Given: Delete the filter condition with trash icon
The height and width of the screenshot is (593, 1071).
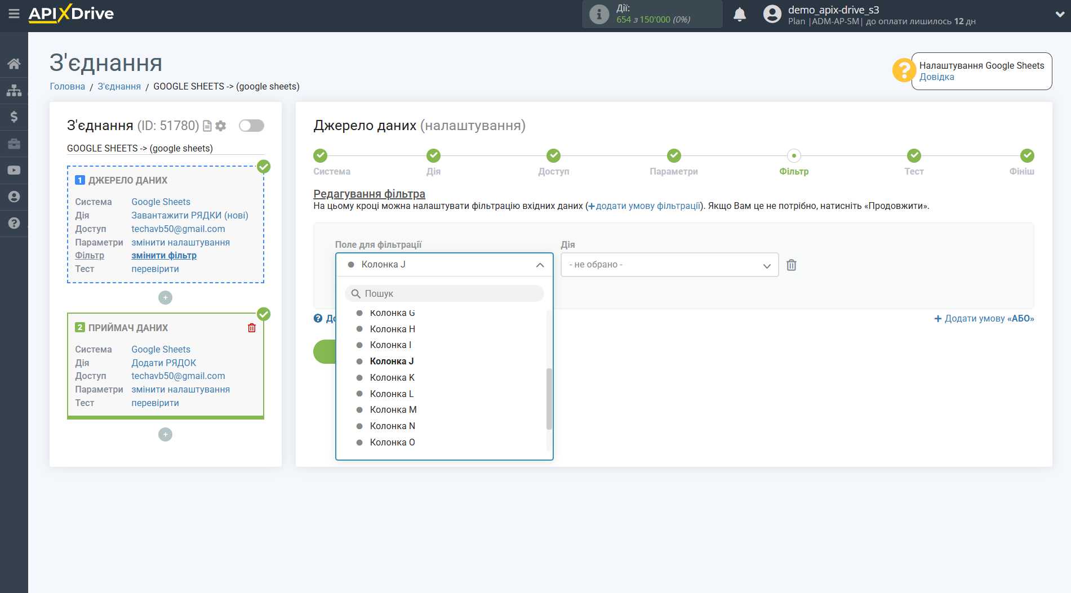Looking at the screenshot, I should coord(792,265).
